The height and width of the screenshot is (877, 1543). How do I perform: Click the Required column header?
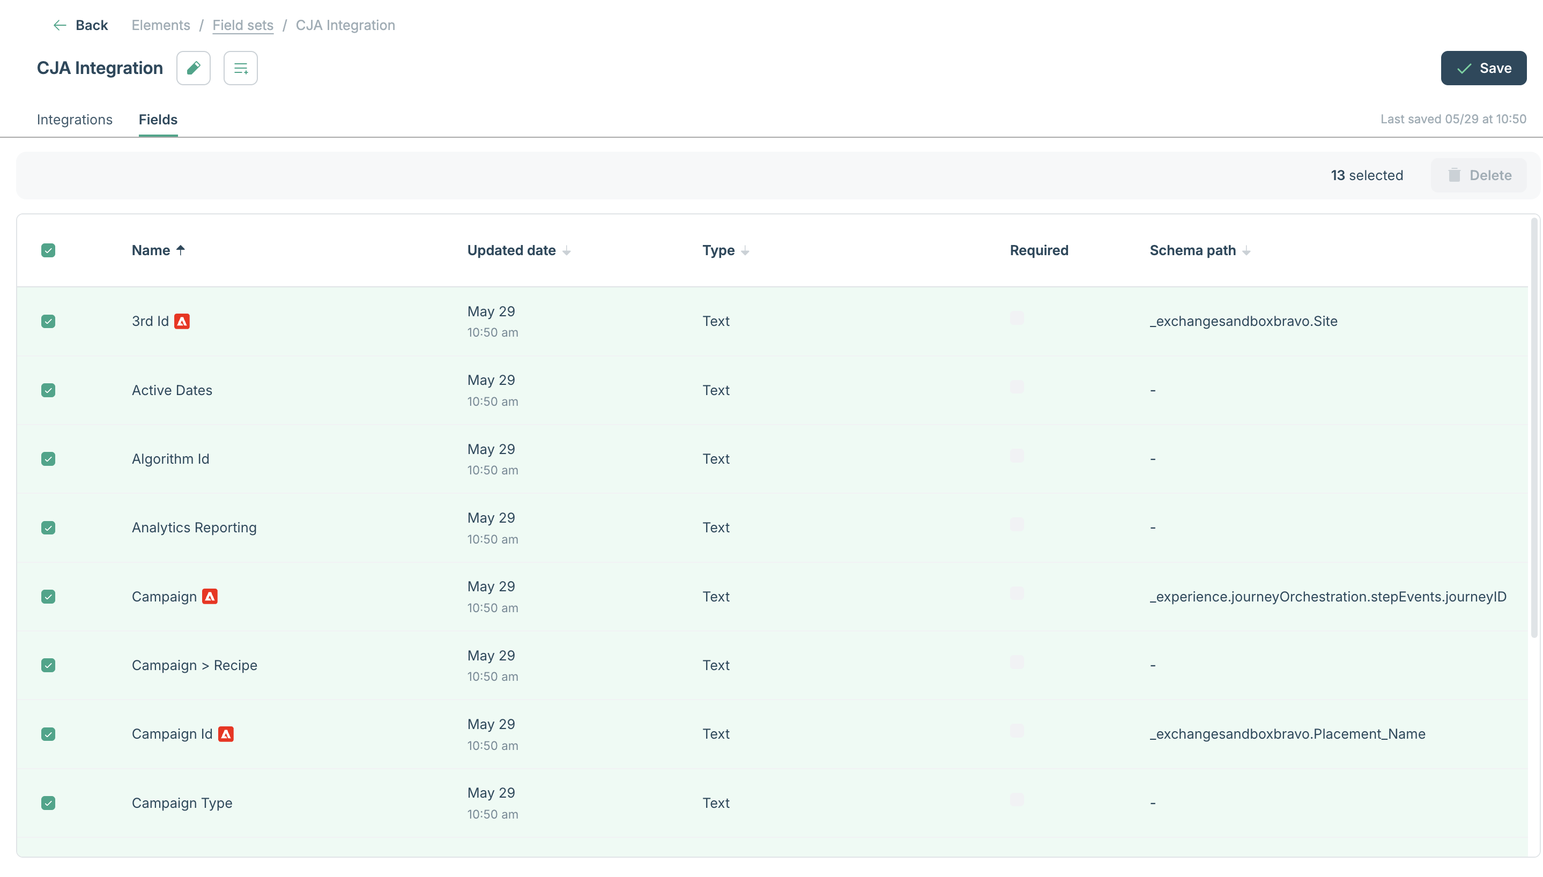click(1039, 250)
